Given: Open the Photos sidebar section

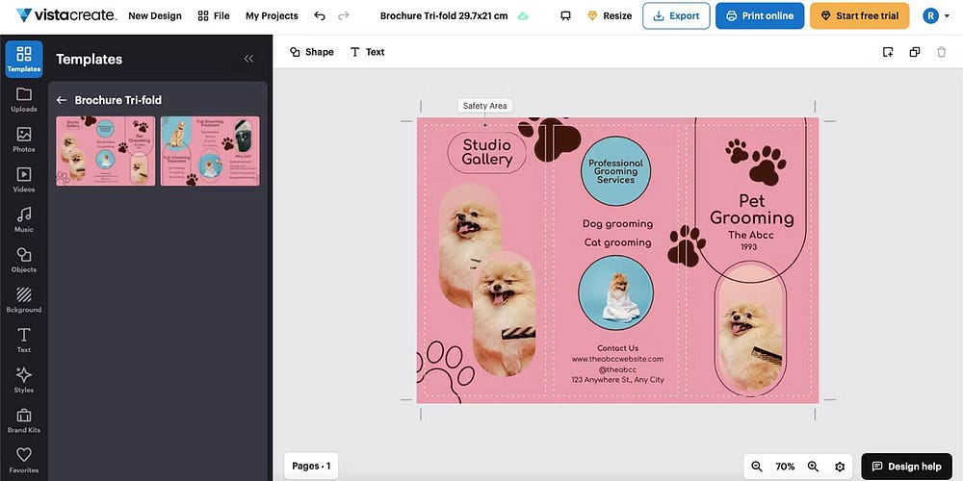Looking at the screenshot, I should tap(24, 139).
